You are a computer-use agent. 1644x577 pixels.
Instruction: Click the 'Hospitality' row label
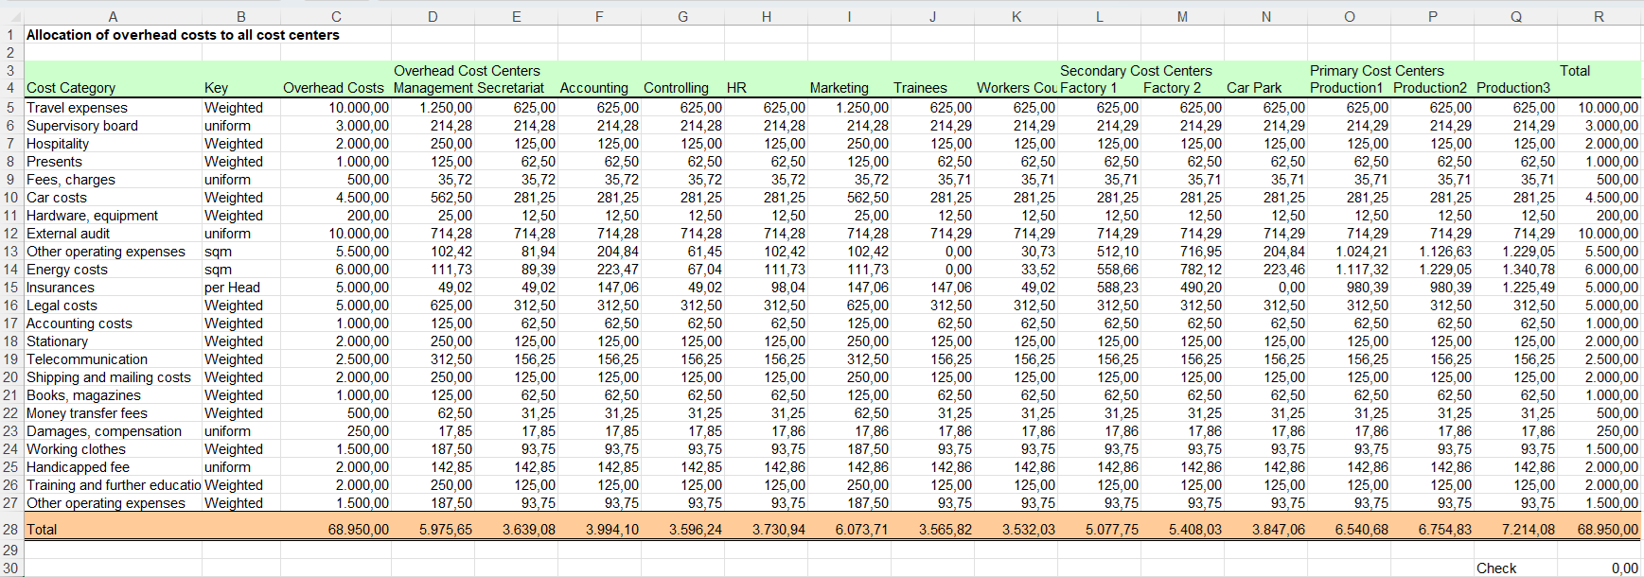(x=58, y=144)
